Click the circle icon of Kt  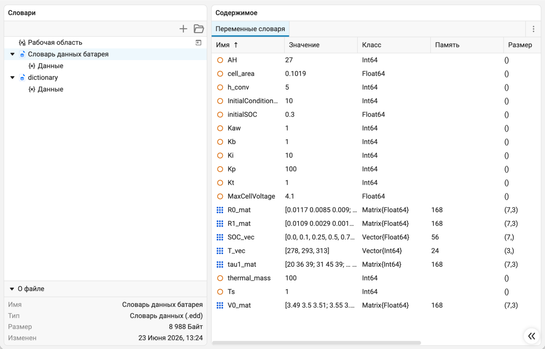220,183
